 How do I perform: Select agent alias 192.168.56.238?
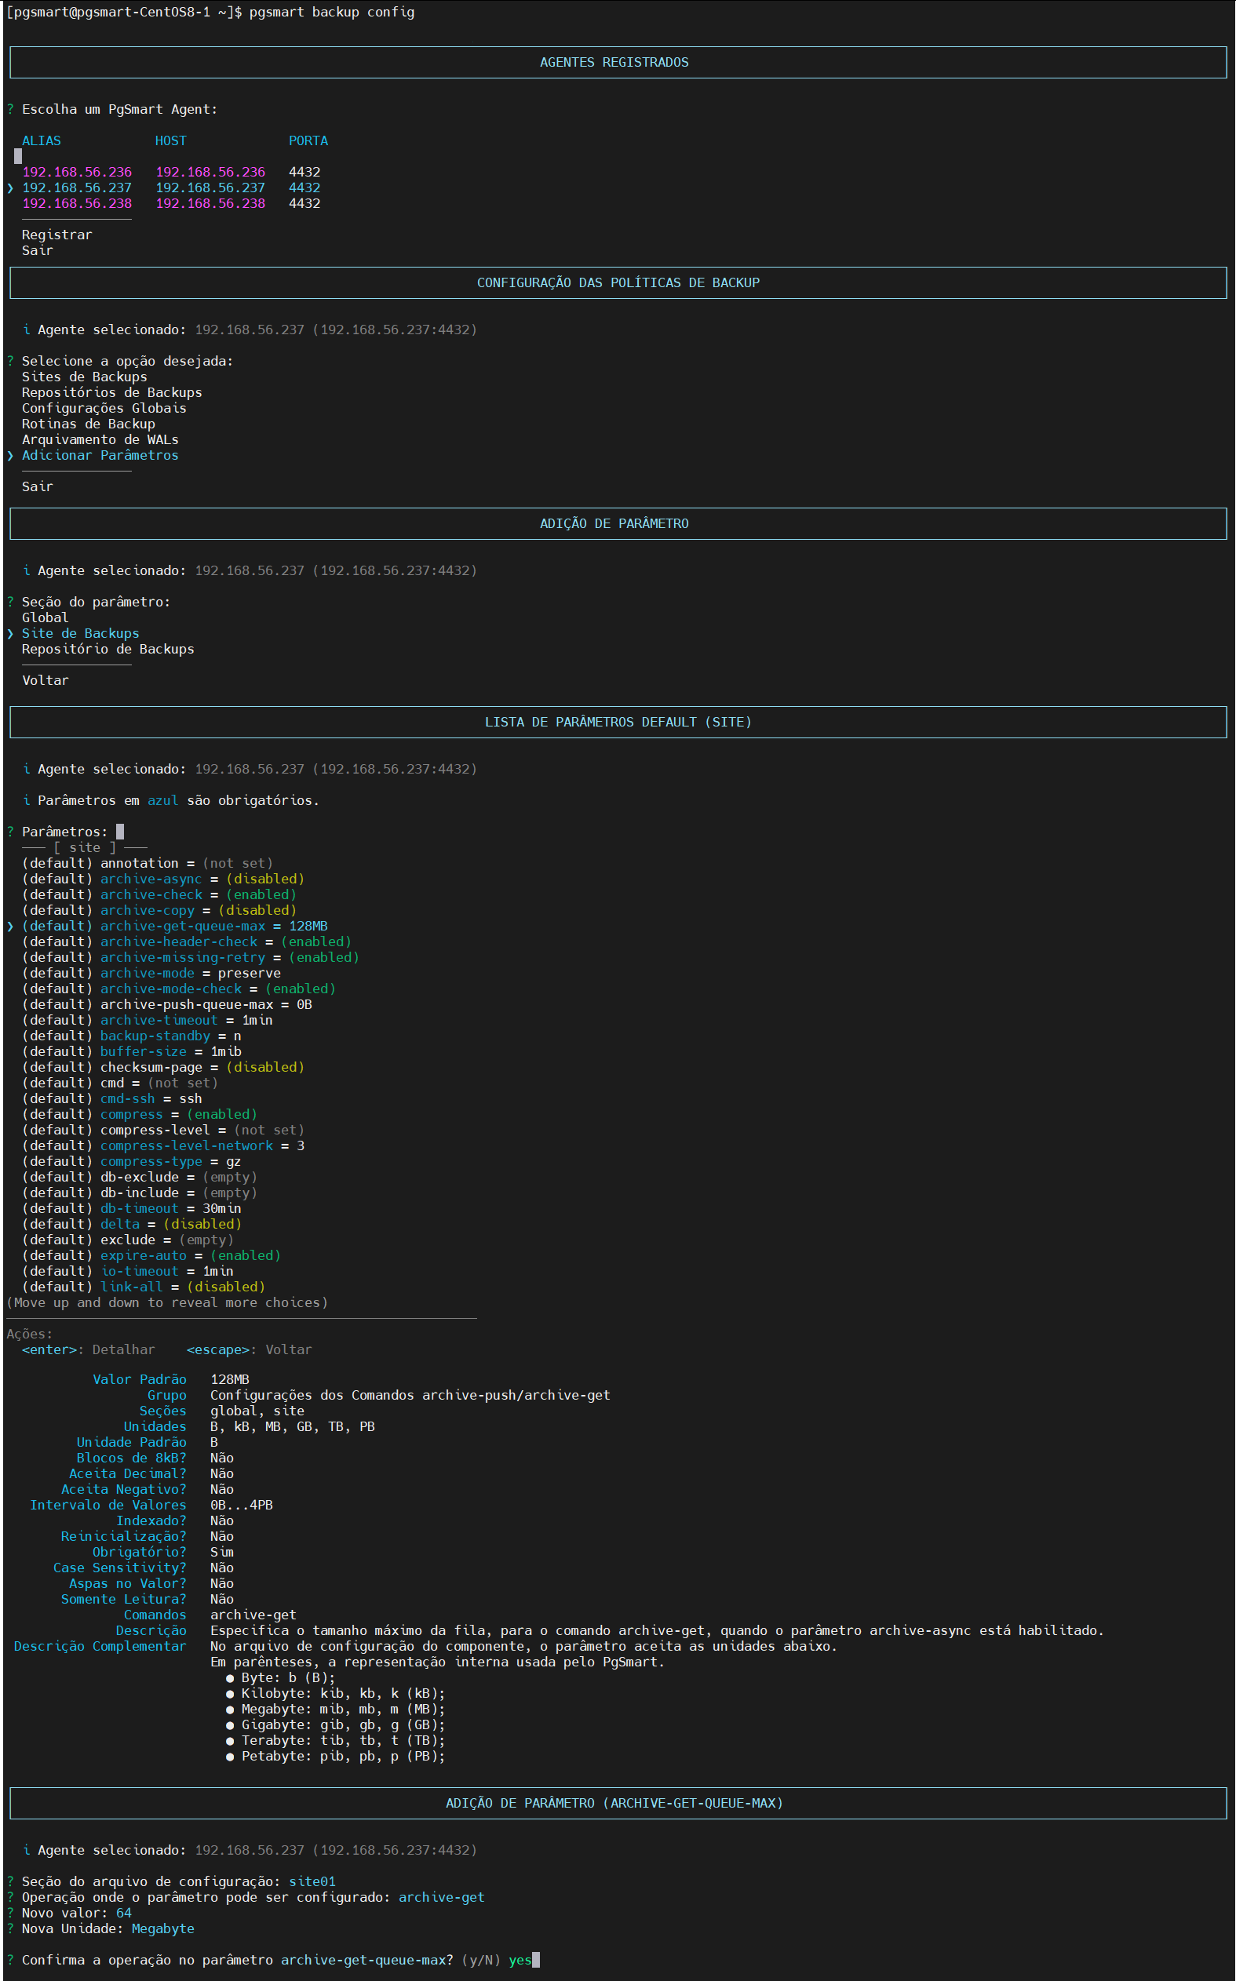pos(77,203)
